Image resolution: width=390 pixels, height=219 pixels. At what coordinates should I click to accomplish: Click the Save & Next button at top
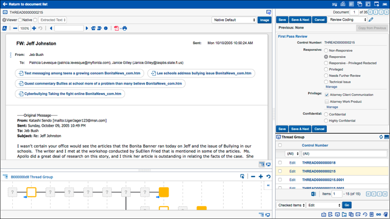tap(300, 19)
